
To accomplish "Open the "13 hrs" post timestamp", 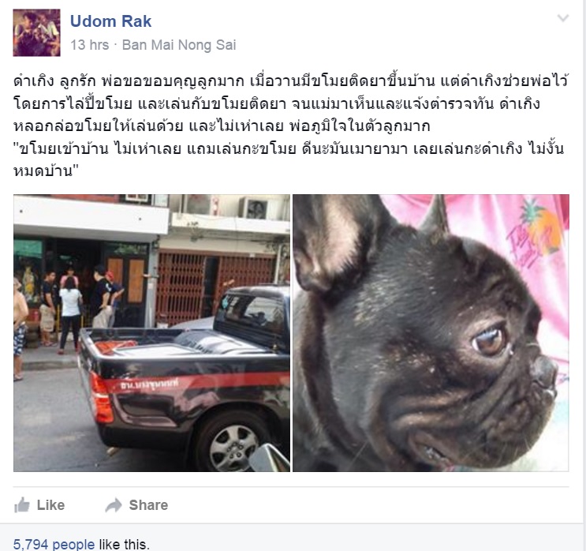I will 90,45.
